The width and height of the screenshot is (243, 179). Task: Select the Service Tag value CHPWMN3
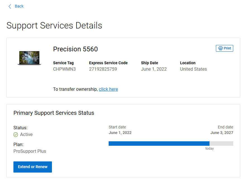(x=64, y=69)
